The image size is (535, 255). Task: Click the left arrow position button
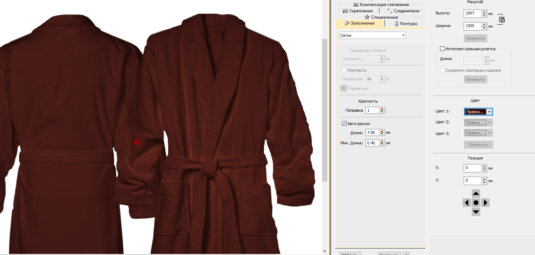coord(466,203)
